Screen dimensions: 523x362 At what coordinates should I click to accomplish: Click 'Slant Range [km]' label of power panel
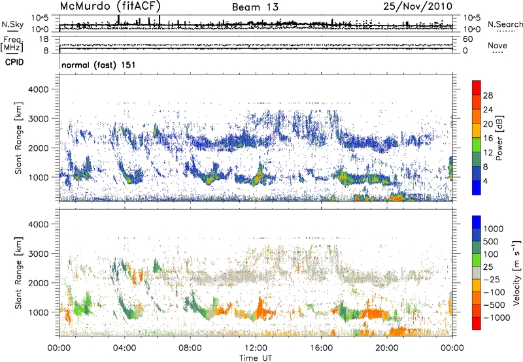coord(19,138)
